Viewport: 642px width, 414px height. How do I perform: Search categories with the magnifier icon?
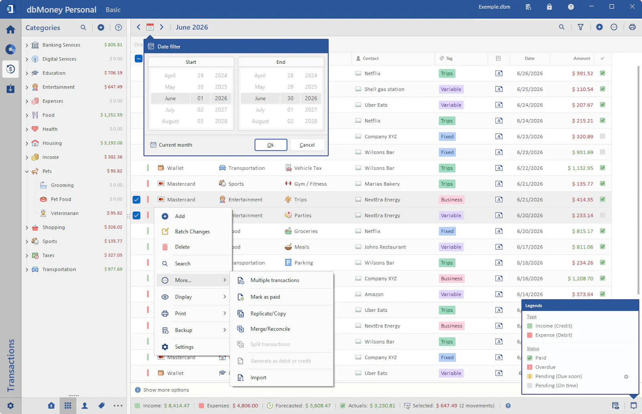coord(83,27)
